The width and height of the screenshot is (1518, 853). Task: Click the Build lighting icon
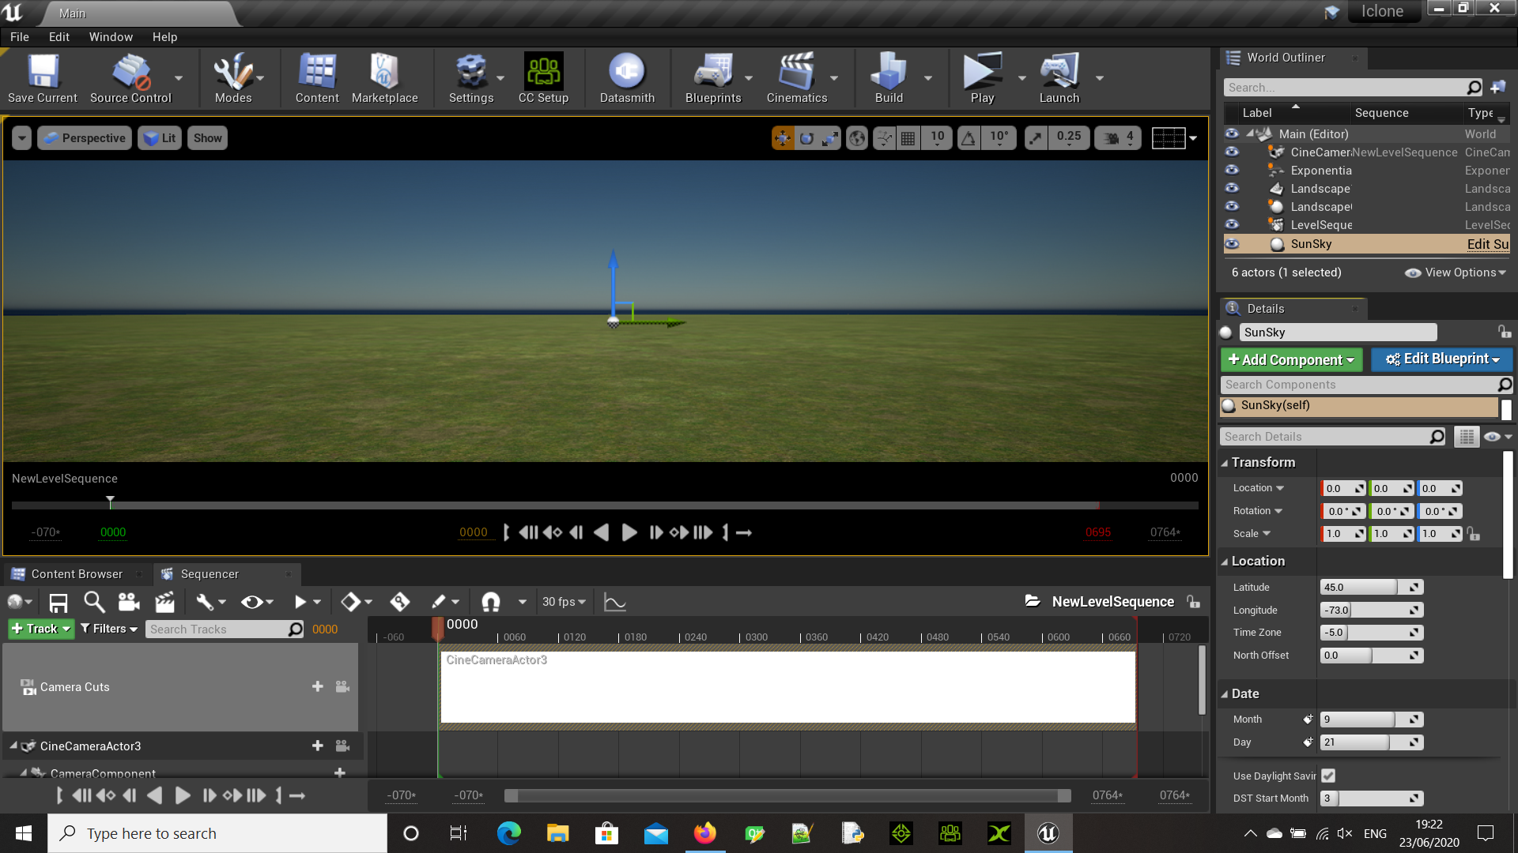coord(889,78)
